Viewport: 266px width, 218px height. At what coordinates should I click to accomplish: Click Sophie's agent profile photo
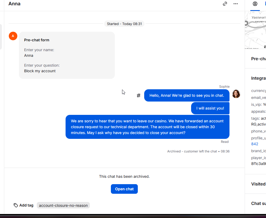(x=236, y=94)
